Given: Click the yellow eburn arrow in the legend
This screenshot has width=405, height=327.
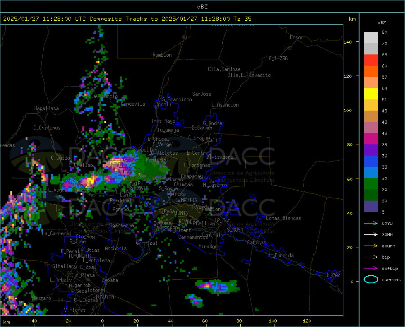Looking at the screenshot, I should 371,246.
